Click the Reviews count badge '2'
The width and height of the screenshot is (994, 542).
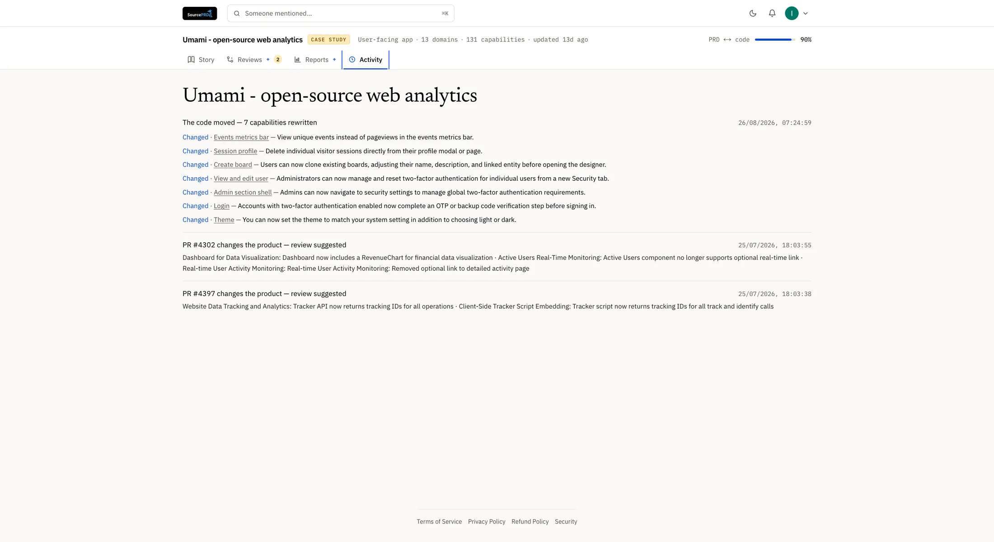click(x=278, y=60)
